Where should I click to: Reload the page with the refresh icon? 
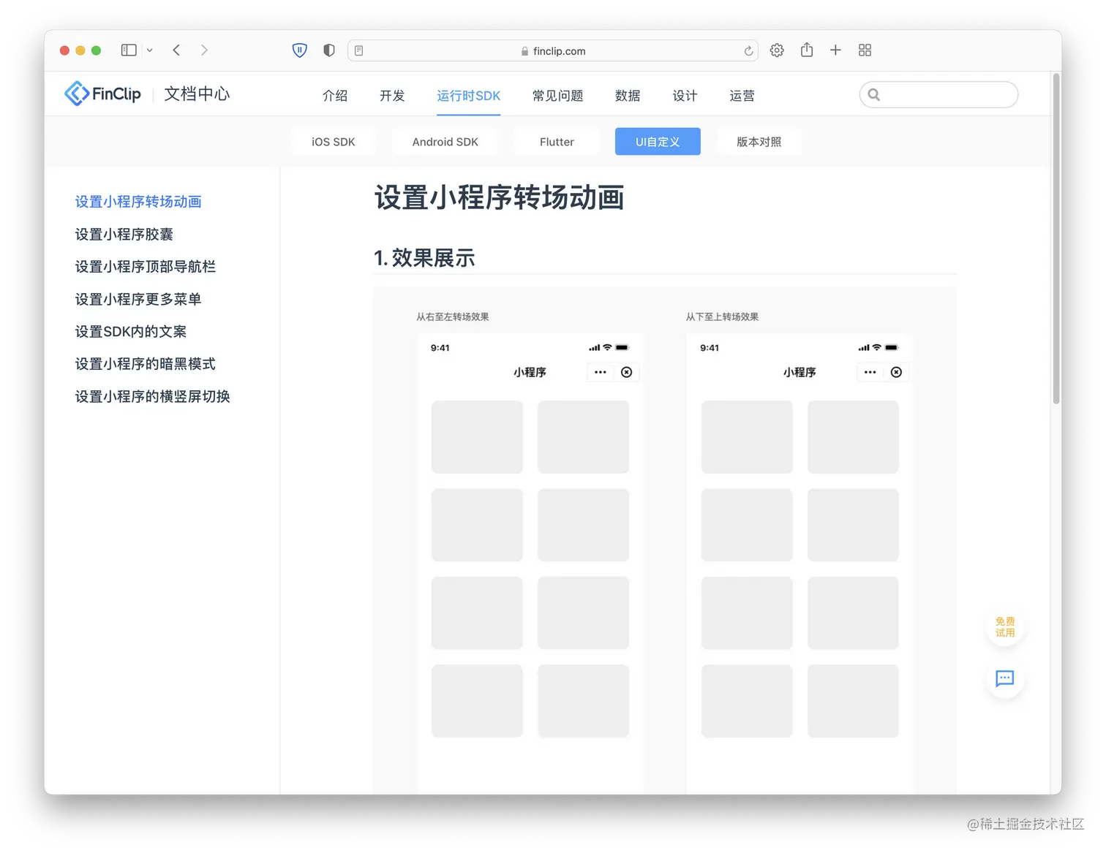(748, 50)
